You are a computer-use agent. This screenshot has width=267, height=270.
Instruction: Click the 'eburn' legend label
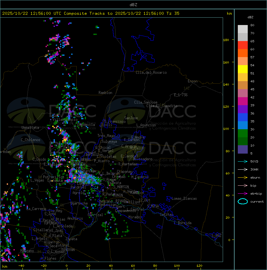[x=255, y=178]
